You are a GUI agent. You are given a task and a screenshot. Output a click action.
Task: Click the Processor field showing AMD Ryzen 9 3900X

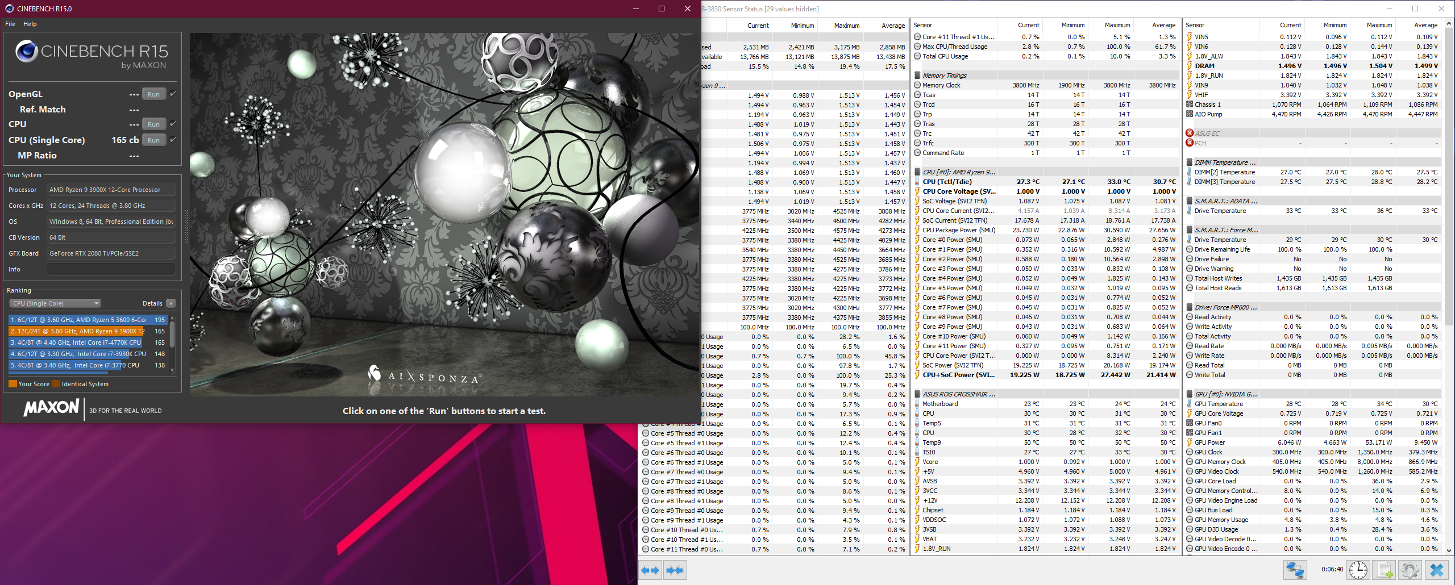coord(111,190)
